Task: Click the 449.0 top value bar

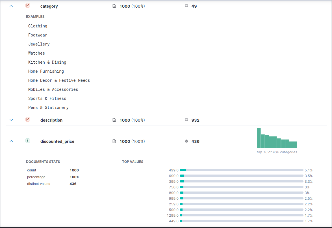Action: pos(242,221)
